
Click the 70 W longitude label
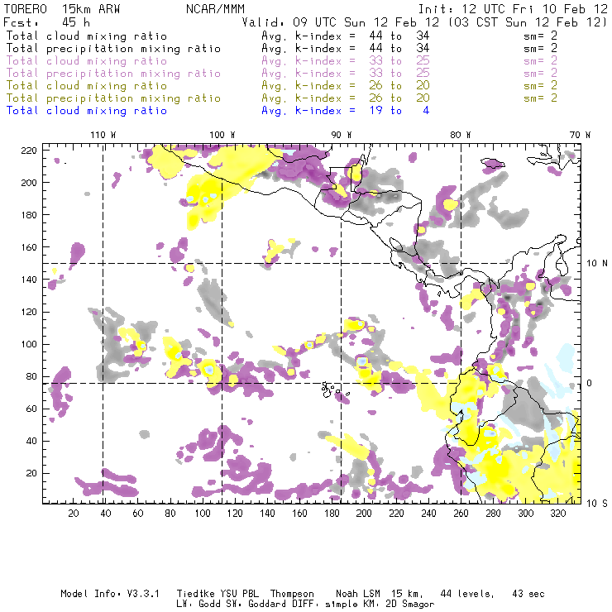[580, 134]
